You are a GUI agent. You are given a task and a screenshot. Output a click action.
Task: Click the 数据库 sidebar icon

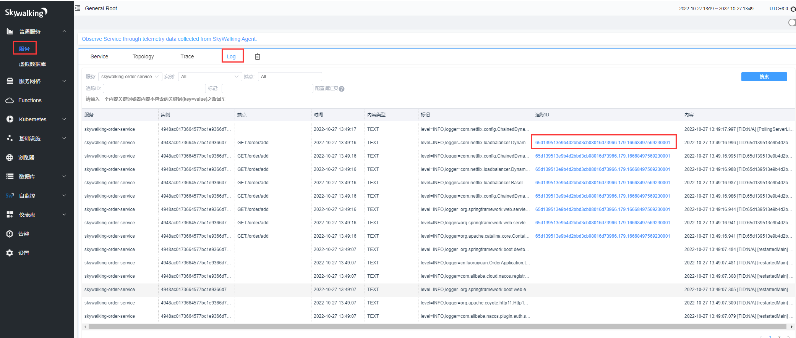tap(10, 176)
